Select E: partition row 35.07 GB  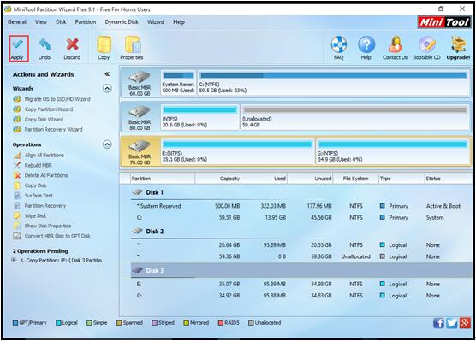(301, 284)
